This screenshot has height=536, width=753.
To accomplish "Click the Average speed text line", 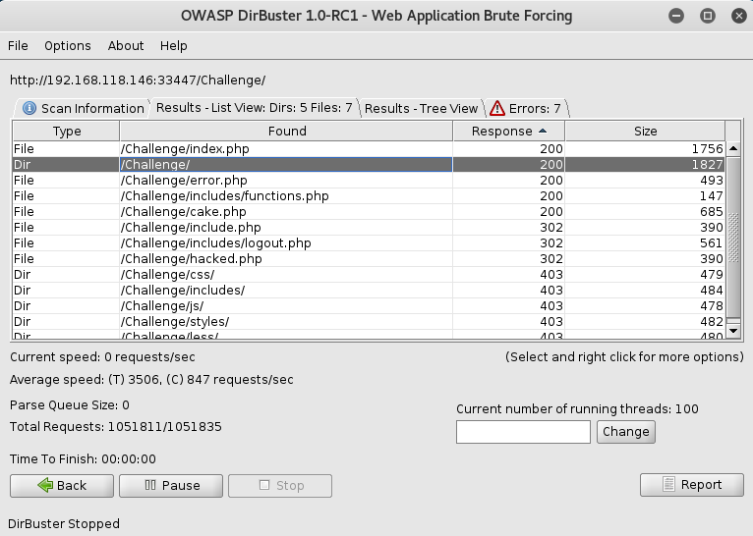I will 151,380.
